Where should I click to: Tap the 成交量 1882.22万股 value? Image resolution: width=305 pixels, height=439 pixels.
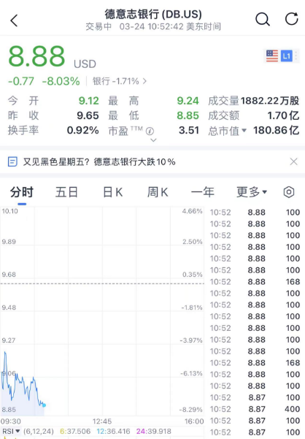pos(270,101)
